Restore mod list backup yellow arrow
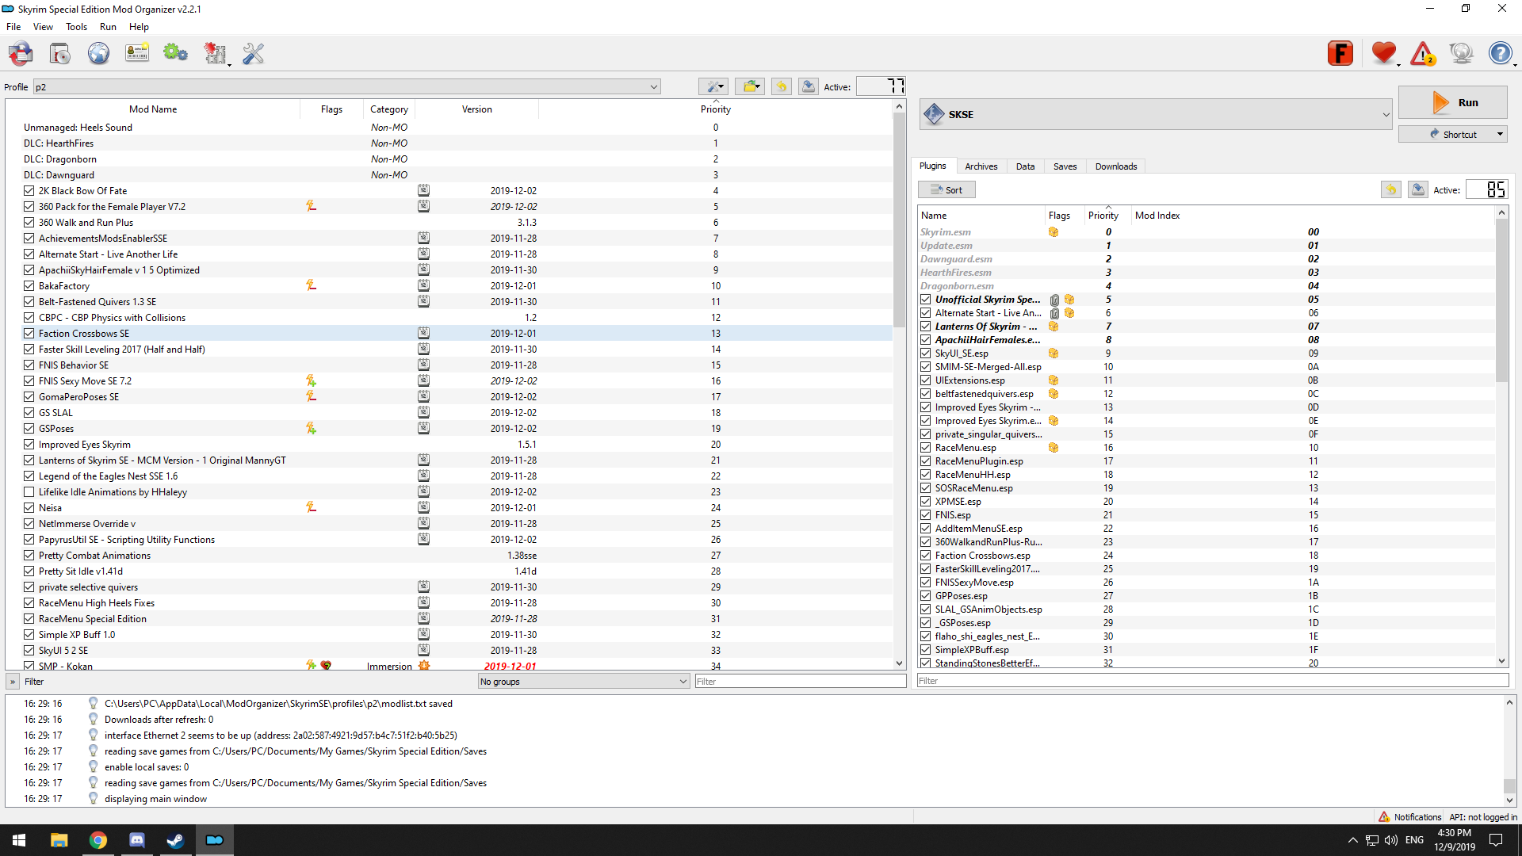This screenshot has height=856, width=1522. pos(782,86)
